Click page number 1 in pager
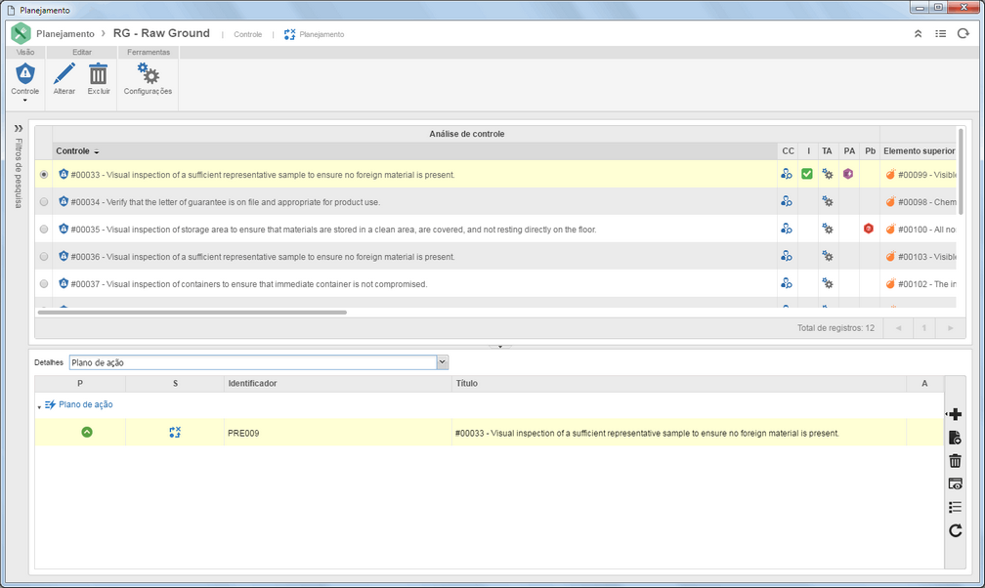The image size is (985, 588). click(x=924, y=328)
